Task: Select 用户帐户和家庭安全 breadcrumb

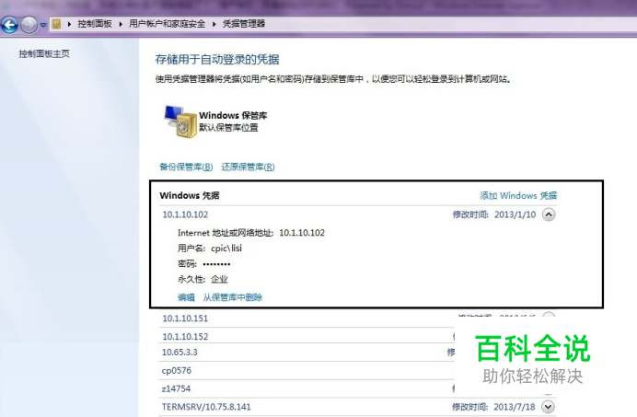Action: 167,24
